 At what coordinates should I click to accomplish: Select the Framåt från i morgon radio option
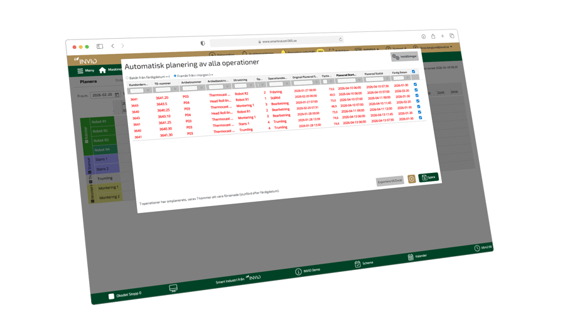[x=175, y=76]
